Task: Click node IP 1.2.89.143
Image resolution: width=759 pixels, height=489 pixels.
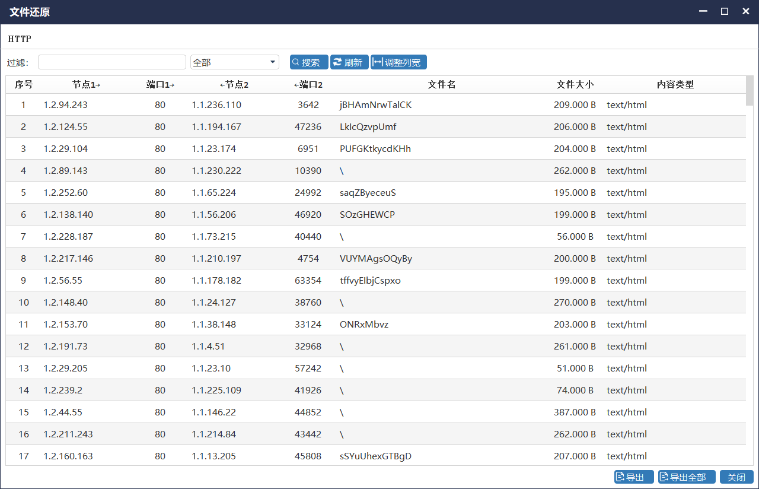Action: 65,171
